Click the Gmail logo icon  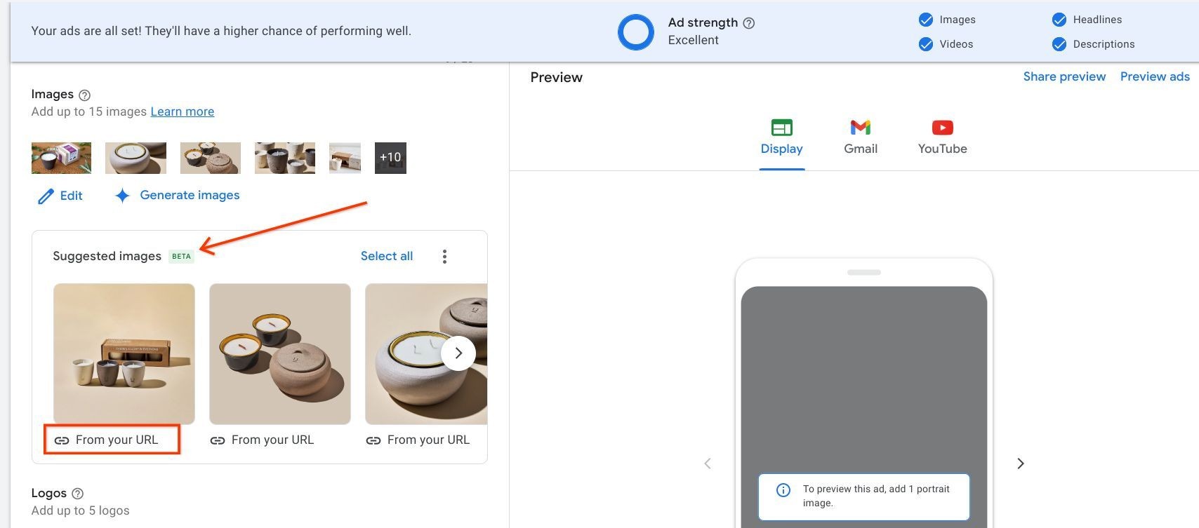coord(861,128)
